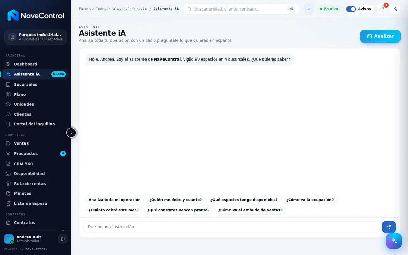The image size is (408, 255).
Task: Click the Plano map icon
Action: pos(8,94)
